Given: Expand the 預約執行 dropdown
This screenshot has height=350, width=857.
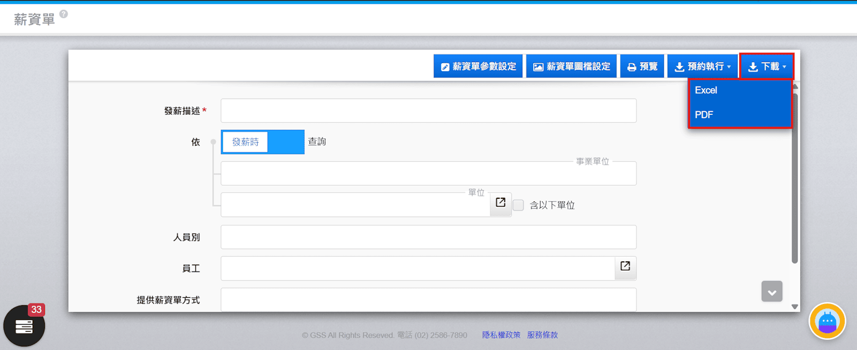Looking at the screenshot, I should pos(702,66).
